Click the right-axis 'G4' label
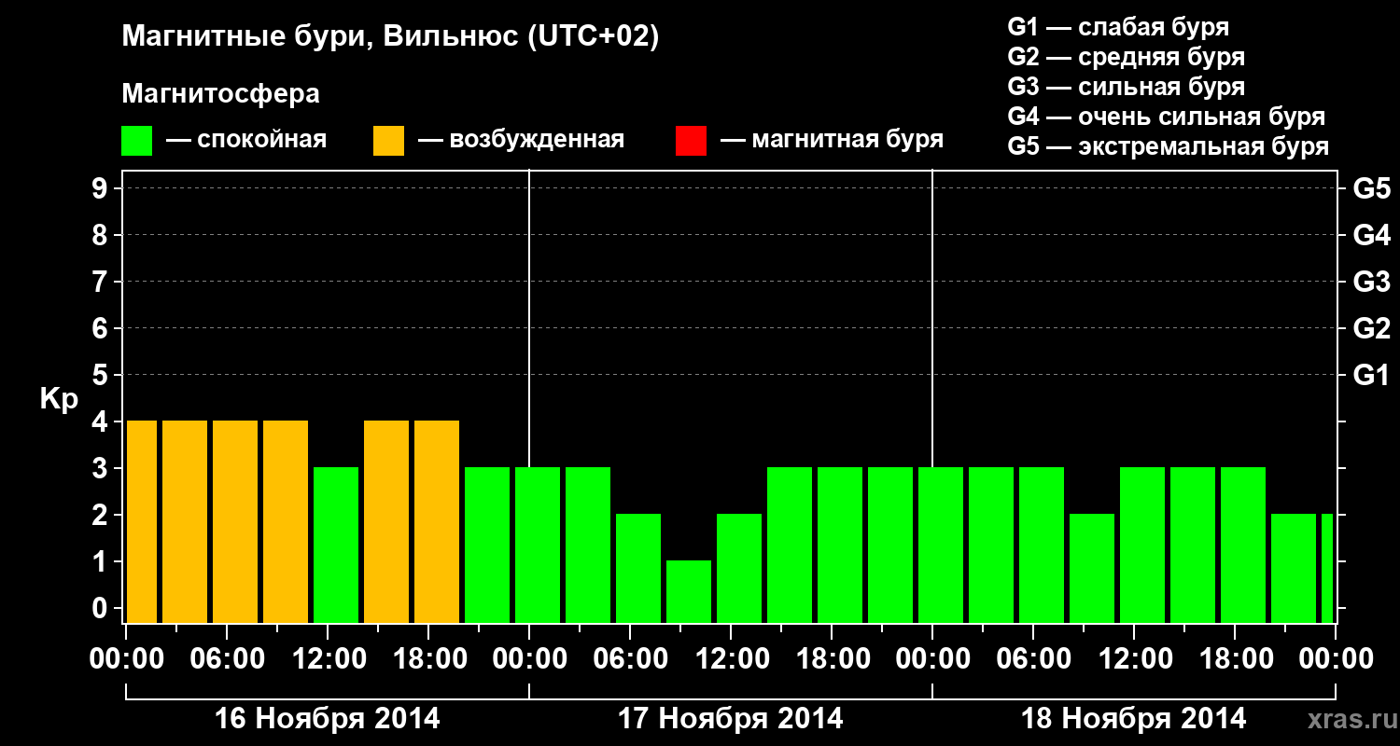 coord(1371,235)
